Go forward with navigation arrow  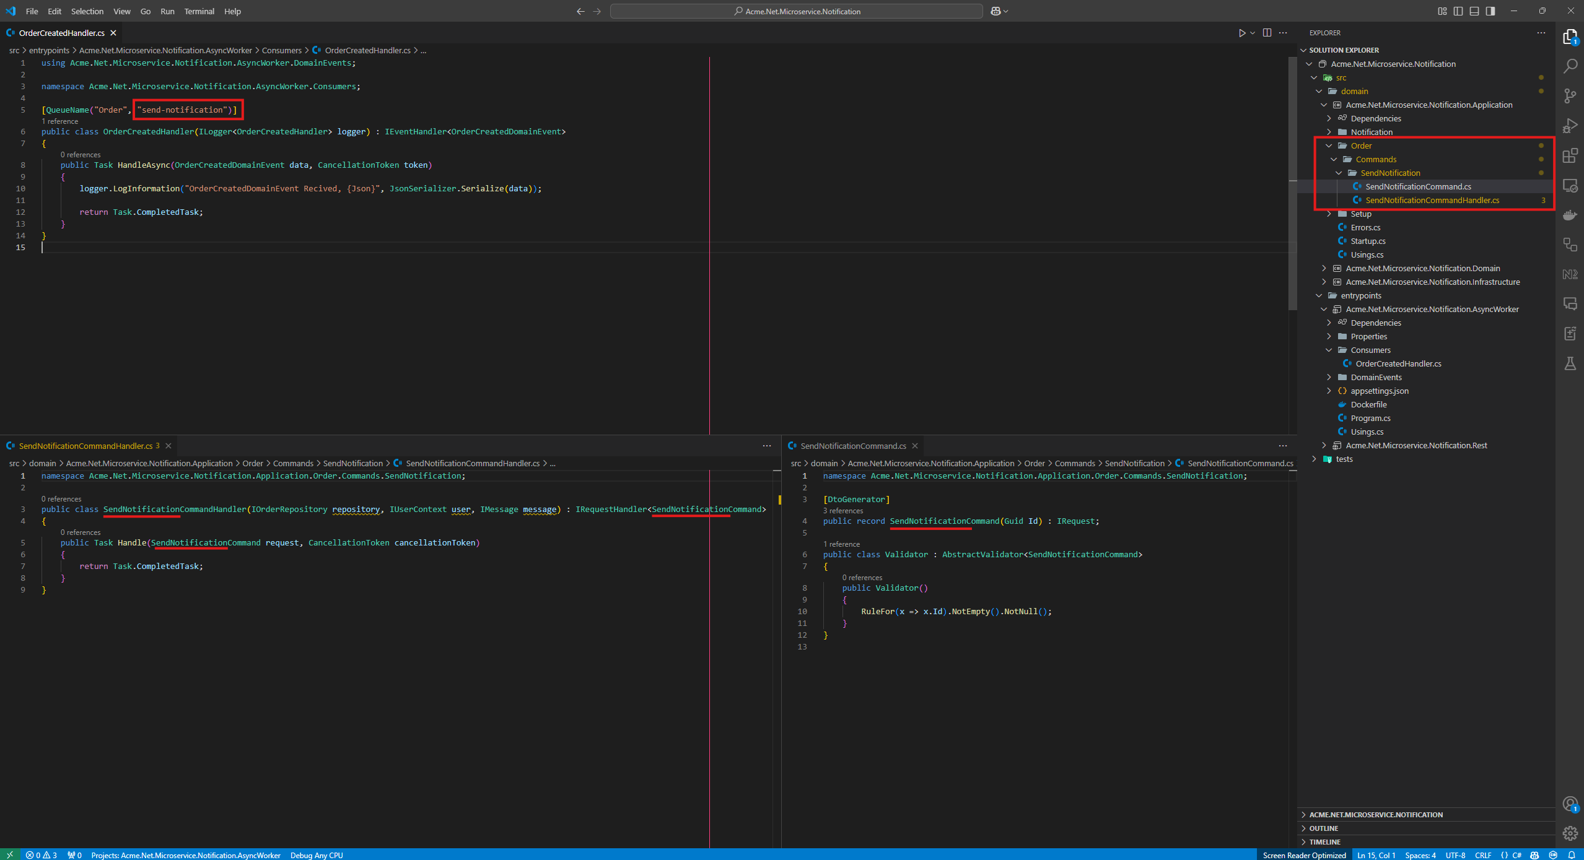pyautogui.click(x=597, y=11)
